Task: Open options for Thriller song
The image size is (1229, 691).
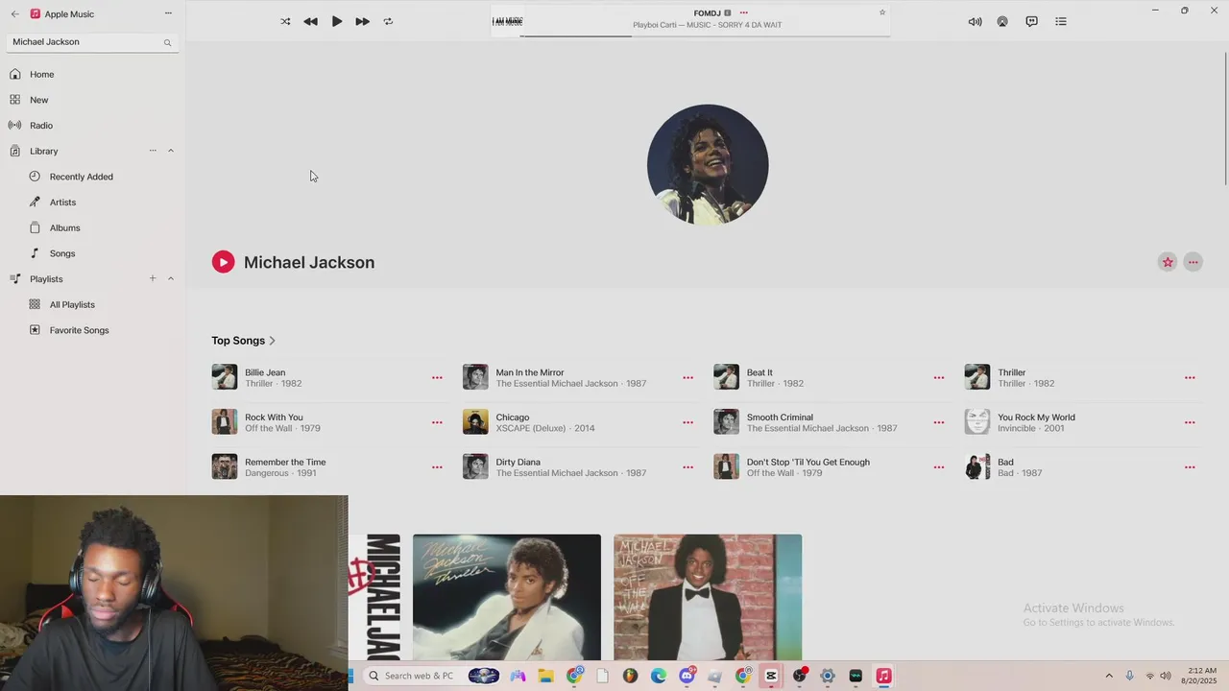Action: click(x=1190, y=378)
